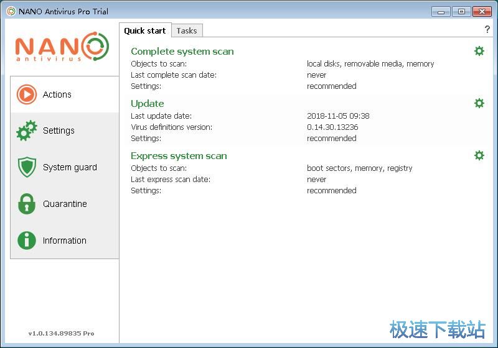Screen dimensions: 498x348
Task: Go to System guard label
Action: [x=70, y=167]
